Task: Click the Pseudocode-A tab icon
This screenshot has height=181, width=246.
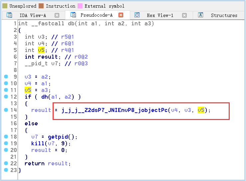Action: click(x=73, y=15)
